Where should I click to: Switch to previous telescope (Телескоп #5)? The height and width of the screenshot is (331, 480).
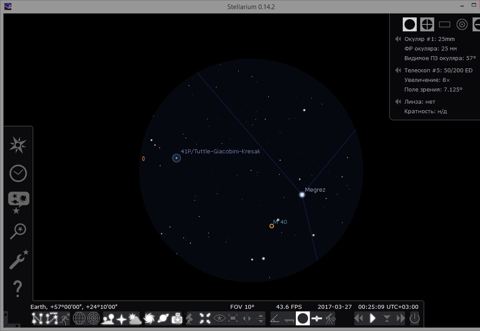point(398,70)
